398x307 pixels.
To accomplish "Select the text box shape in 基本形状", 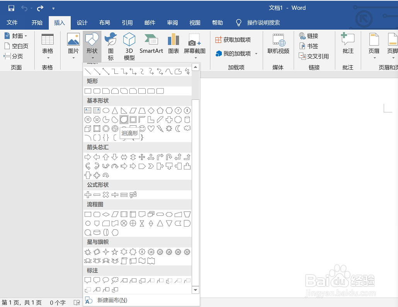I will [88, 111].
